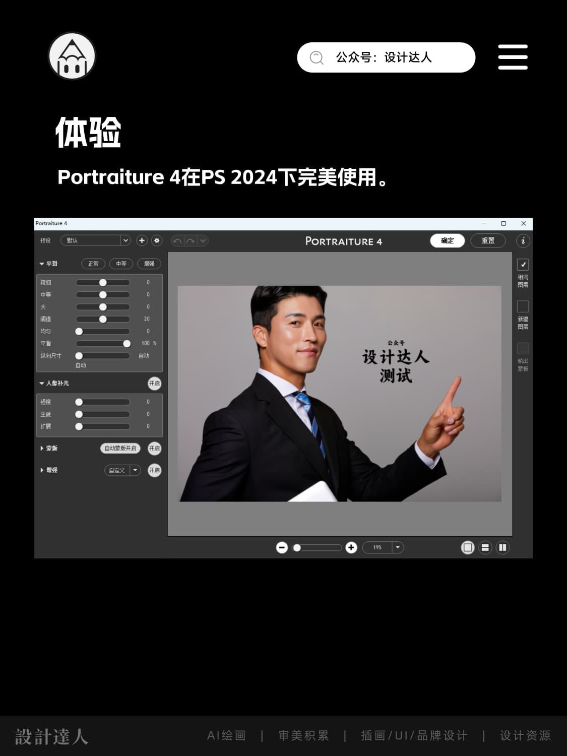The image size is (567, 756).
Task: Expand the 蒙版 section
Action: (x=42, y=448)
